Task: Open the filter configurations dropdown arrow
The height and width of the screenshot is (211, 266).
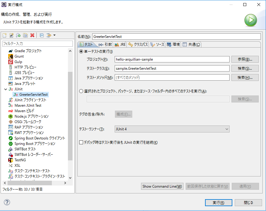Action: tap(54, 35)
